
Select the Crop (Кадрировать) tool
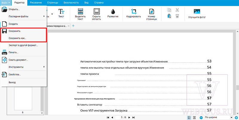point(134,13)
